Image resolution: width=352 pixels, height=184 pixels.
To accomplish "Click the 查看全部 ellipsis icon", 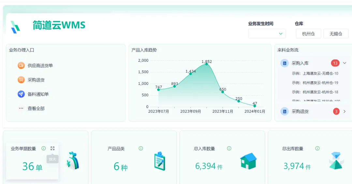I will (x=21, y=108).
